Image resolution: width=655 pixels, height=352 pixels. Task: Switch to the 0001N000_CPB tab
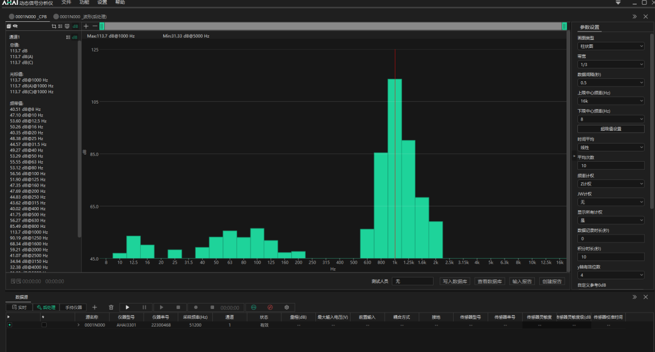point(28,17)
